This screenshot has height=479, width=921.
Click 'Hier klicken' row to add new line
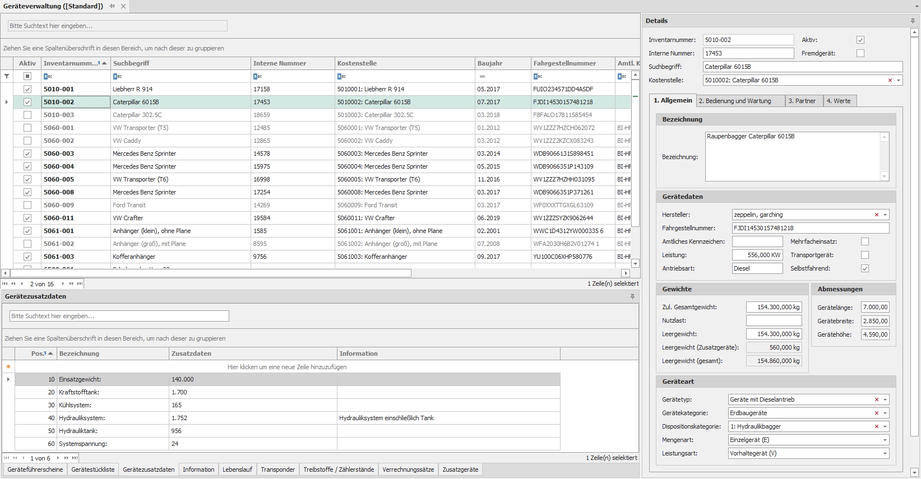pyautogui.click(x=287, y=367)
